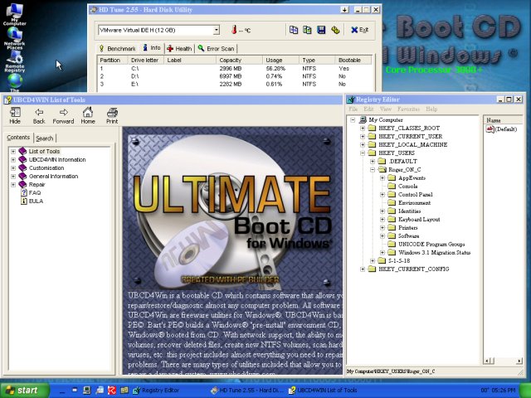
Task: Expand the S-1-5-18 registry key
Action: point(373,260)
